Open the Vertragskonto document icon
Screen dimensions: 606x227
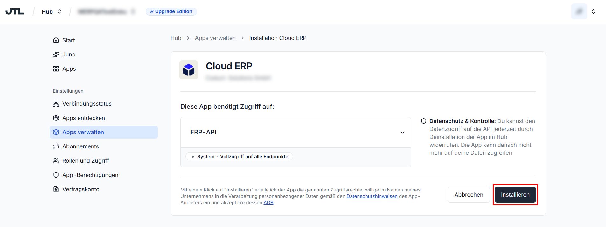(x=56, y=189)
